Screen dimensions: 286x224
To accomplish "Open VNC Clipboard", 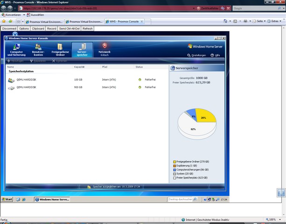I will point(38,28).
